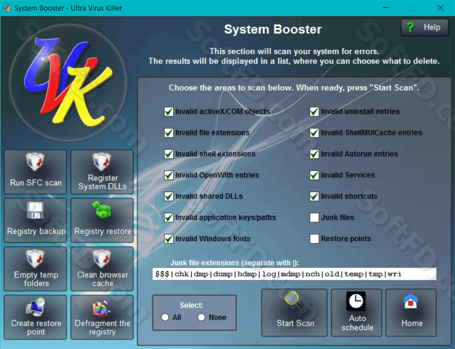The height and width of the screenshot is (349, 455).
Task: Click the Registry backup floppy disk icon
Action: click(35, 210)
